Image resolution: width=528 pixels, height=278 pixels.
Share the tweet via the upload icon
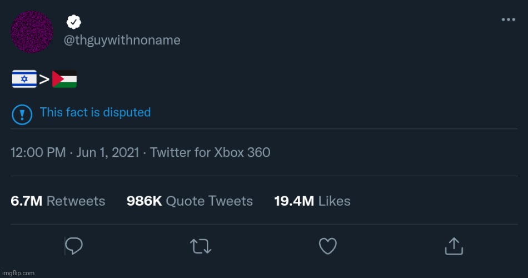pos(454,245)
